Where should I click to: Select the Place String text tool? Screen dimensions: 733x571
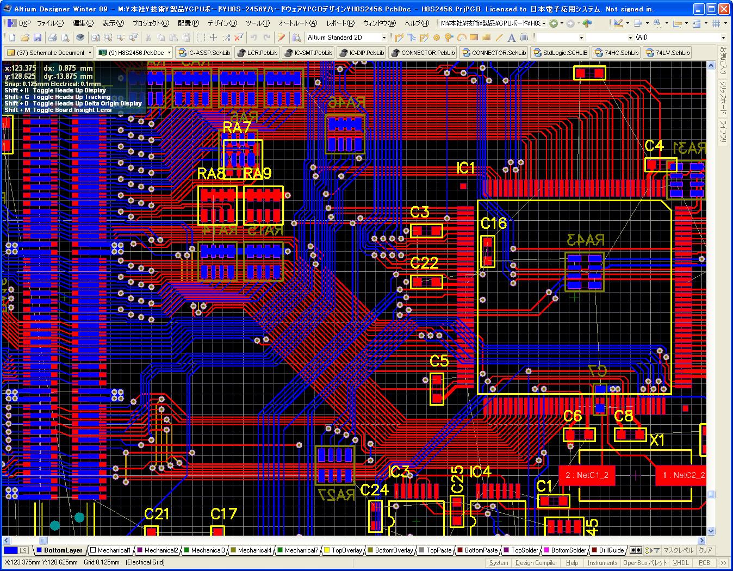[511, 38]
